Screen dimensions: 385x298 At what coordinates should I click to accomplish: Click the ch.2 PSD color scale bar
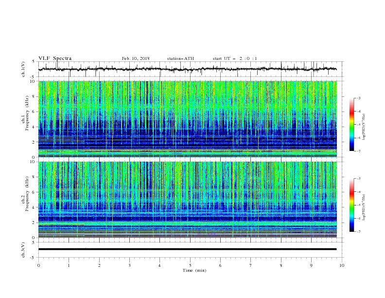351,205
